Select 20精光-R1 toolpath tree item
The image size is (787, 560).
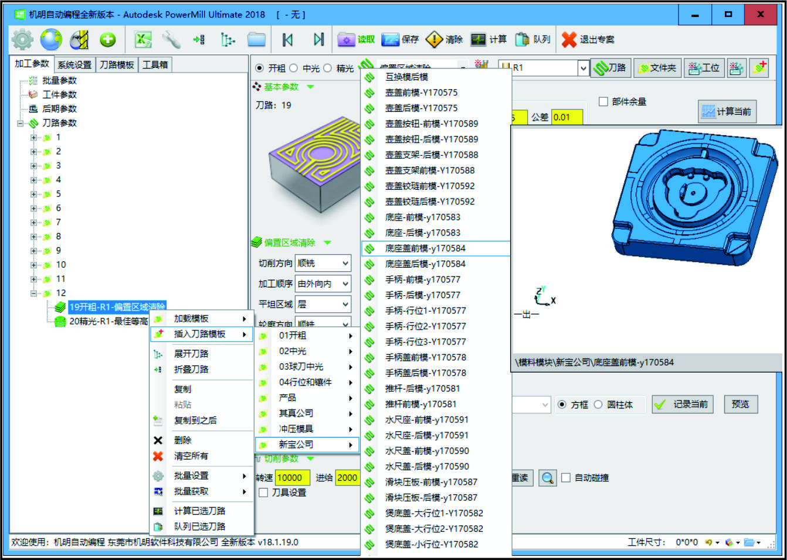click(x=108, y=322)
